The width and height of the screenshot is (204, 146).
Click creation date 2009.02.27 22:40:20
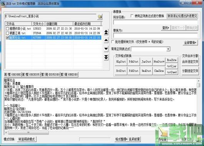click(x=59, y=33)
